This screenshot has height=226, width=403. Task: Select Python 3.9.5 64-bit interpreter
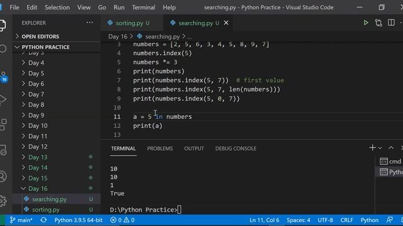[x=78, y=220]
